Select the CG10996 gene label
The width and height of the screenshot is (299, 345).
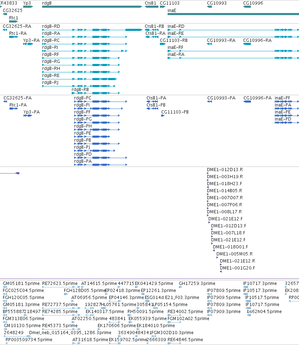point(253,3)
